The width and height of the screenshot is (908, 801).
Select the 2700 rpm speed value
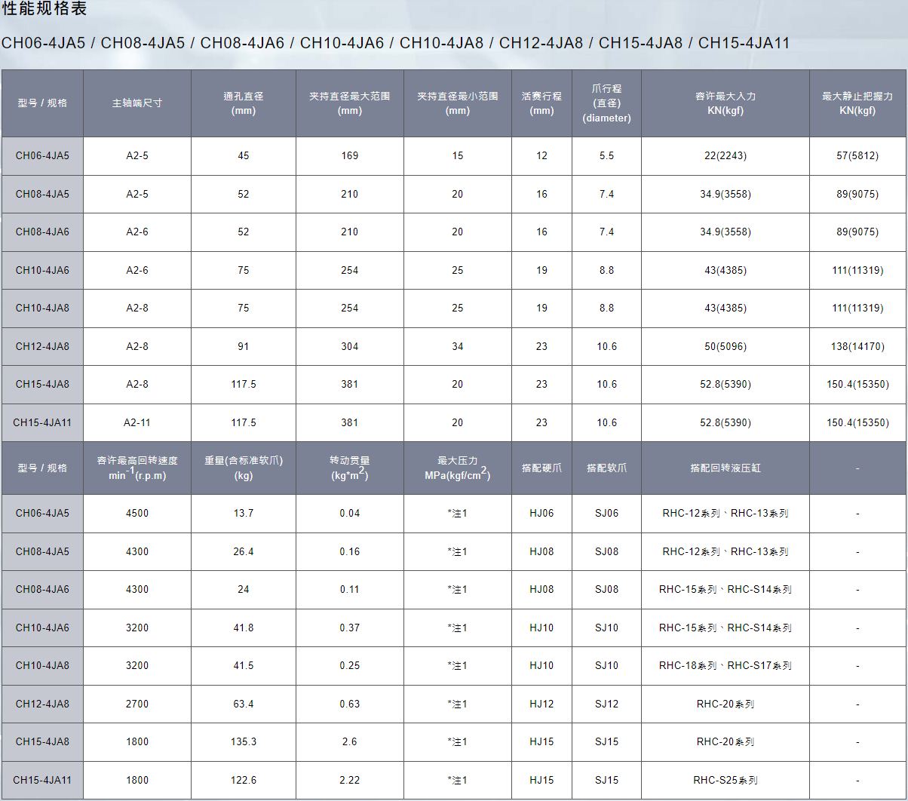137,704
